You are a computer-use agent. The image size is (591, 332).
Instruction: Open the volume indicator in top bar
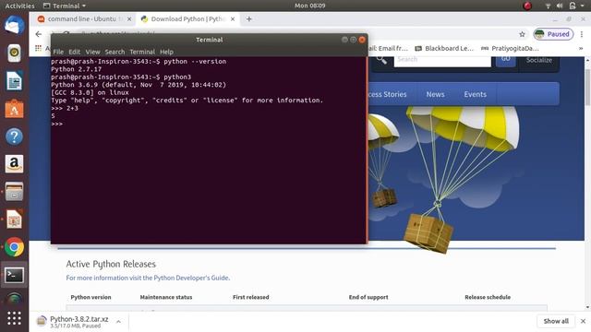560,6
